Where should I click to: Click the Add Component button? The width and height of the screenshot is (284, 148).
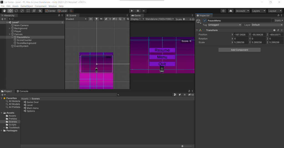pyautogui.click(x=239, y=50)
